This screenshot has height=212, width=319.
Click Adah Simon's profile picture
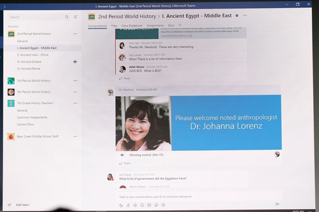coord(122,70)
